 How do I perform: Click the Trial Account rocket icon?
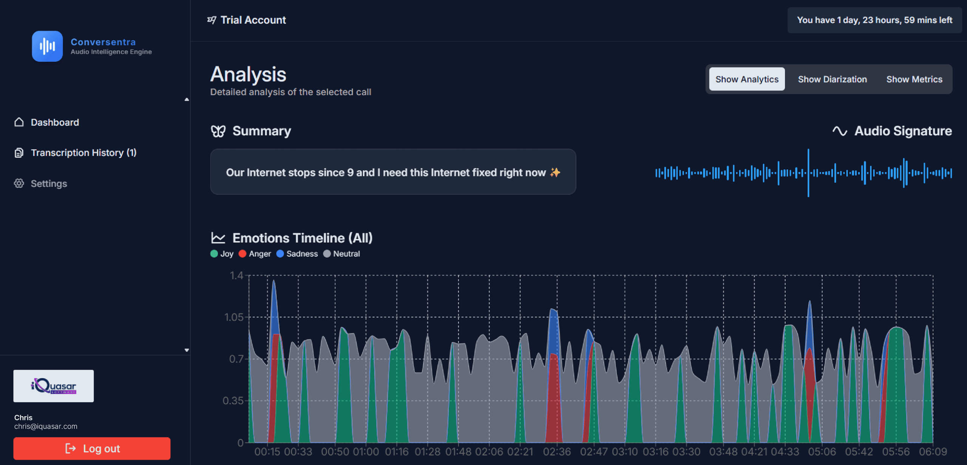(212, 20)
